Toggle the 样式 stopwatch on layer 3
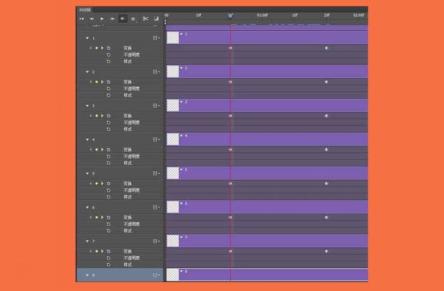 108,129
